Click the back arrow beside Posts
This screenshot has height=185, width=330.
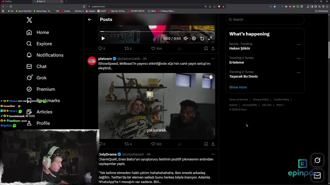[x=90, y=20]
